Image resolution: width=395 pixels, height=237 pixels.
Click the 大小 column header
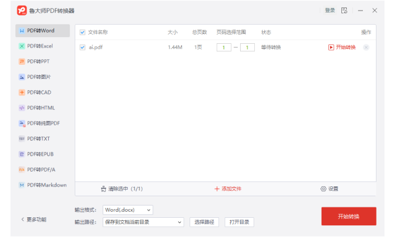coord(173,32)
